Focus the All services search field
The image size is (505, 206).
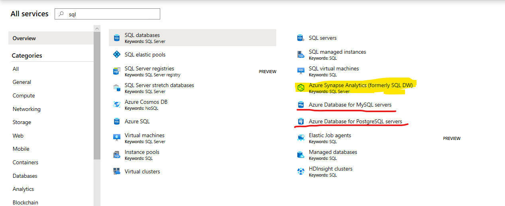coord(112,14)
